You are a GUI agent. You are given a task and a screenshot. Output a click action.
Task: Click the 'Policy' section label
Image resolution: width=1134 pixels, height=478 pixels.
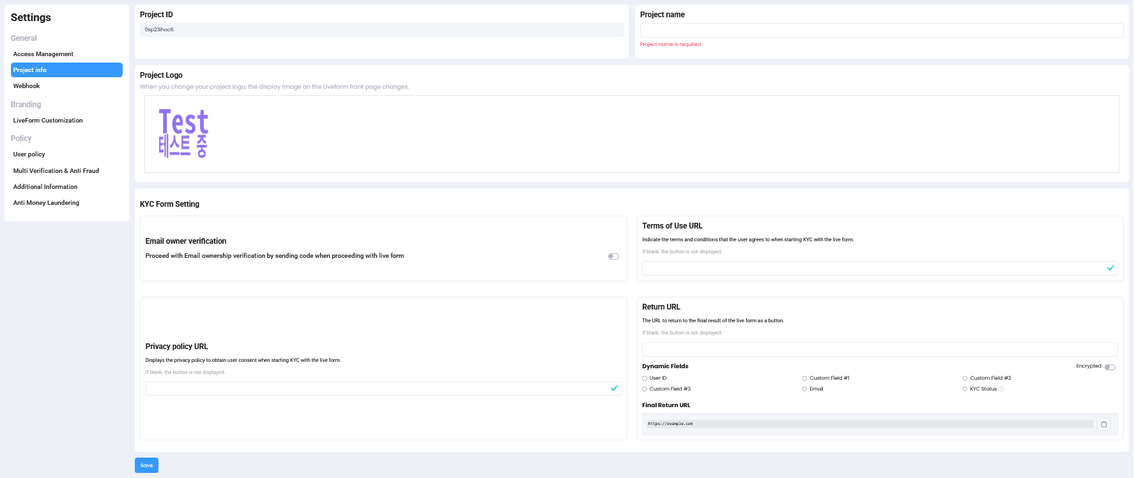(x=21, y=138)
